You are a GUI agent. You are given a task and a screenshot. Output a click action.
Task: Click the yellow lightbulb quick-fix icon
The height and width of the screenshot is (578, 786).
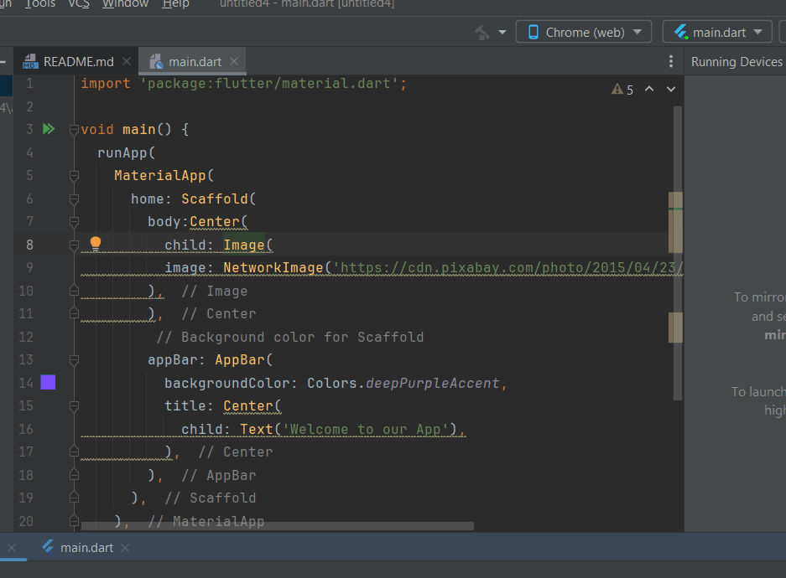point(96,244)
